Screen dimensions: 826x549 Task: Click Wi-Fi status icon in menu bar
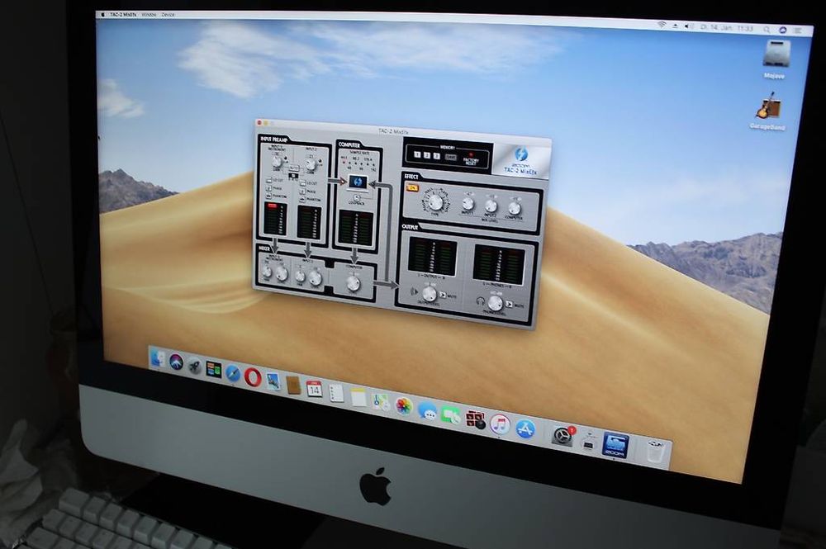click(x=662, y=24)
